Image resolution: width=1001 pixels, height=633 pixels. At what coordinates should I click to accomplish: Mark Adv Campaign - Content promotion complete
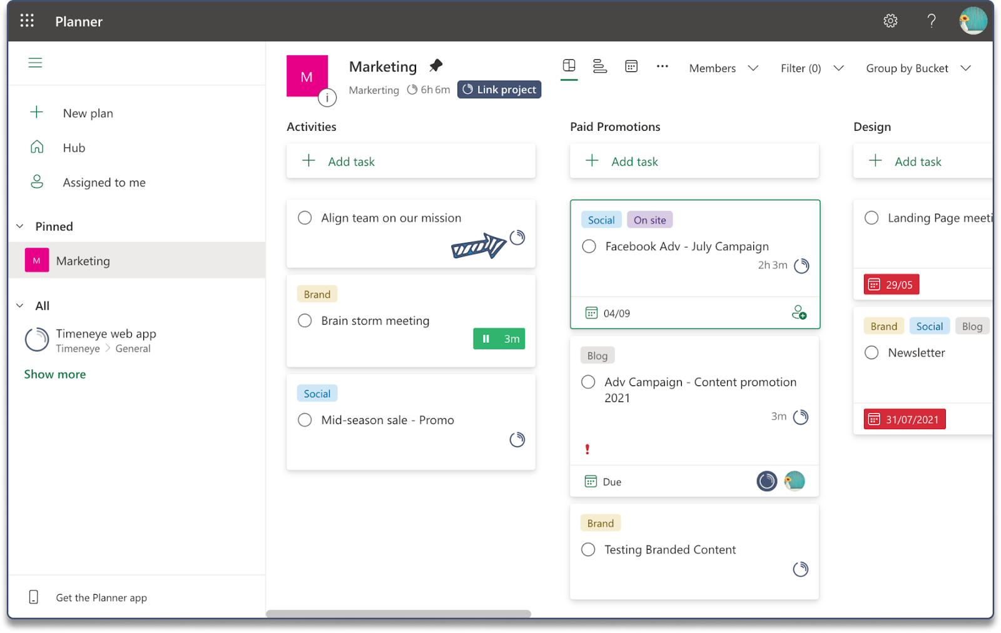tap(588, 382)
